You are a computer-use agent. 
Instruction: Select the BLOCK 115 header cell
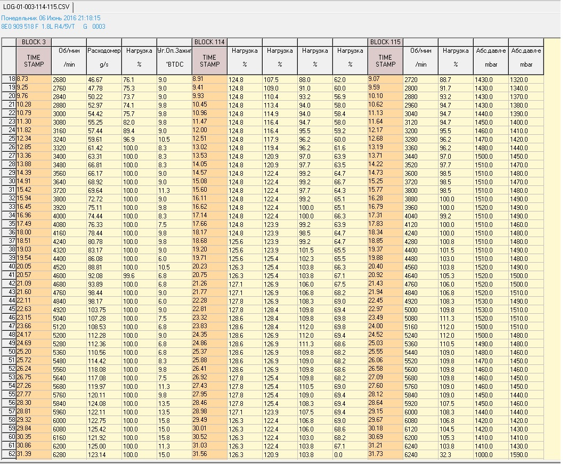[x=385, y=42]
